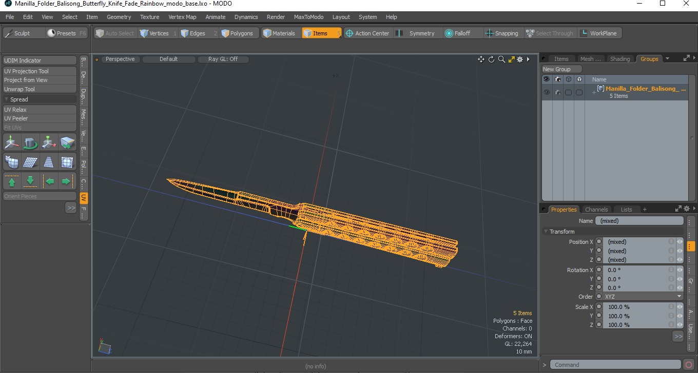Maximize the 3D viewport with expand icon
This screenshot has width=698, height=373.
(x=511, y=59)
